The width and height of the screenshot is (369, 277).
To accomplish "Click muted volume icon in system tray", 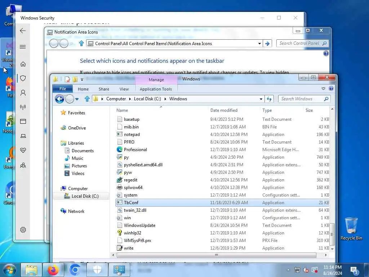I will click(306, 270).
